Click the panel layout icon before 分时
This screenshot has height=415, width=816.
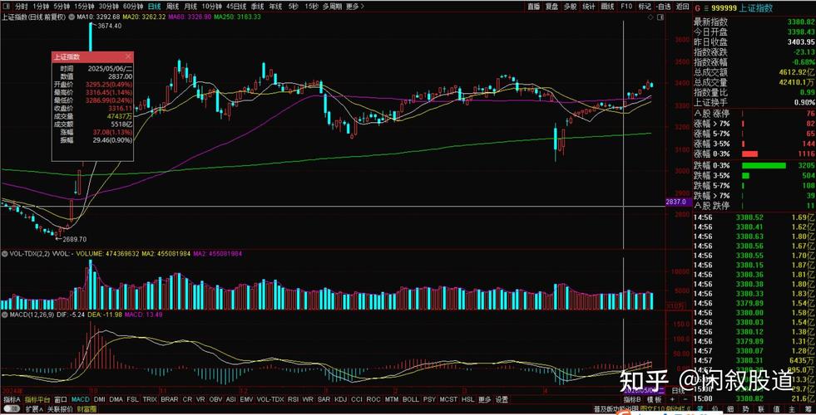click(7, 7)
